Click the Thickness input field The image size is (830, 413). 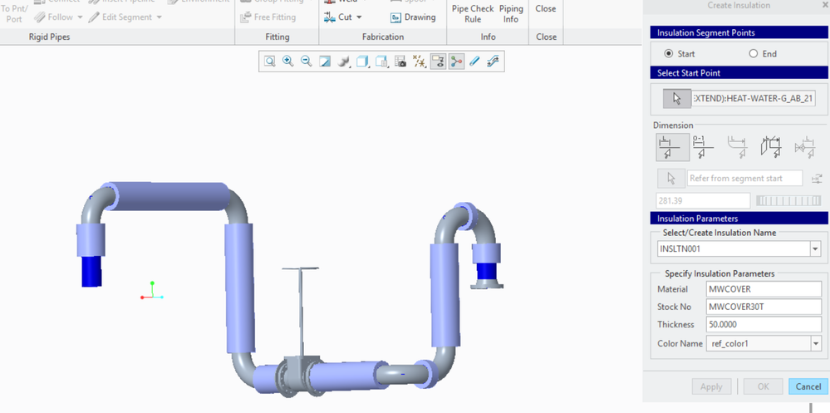point(763,325)
